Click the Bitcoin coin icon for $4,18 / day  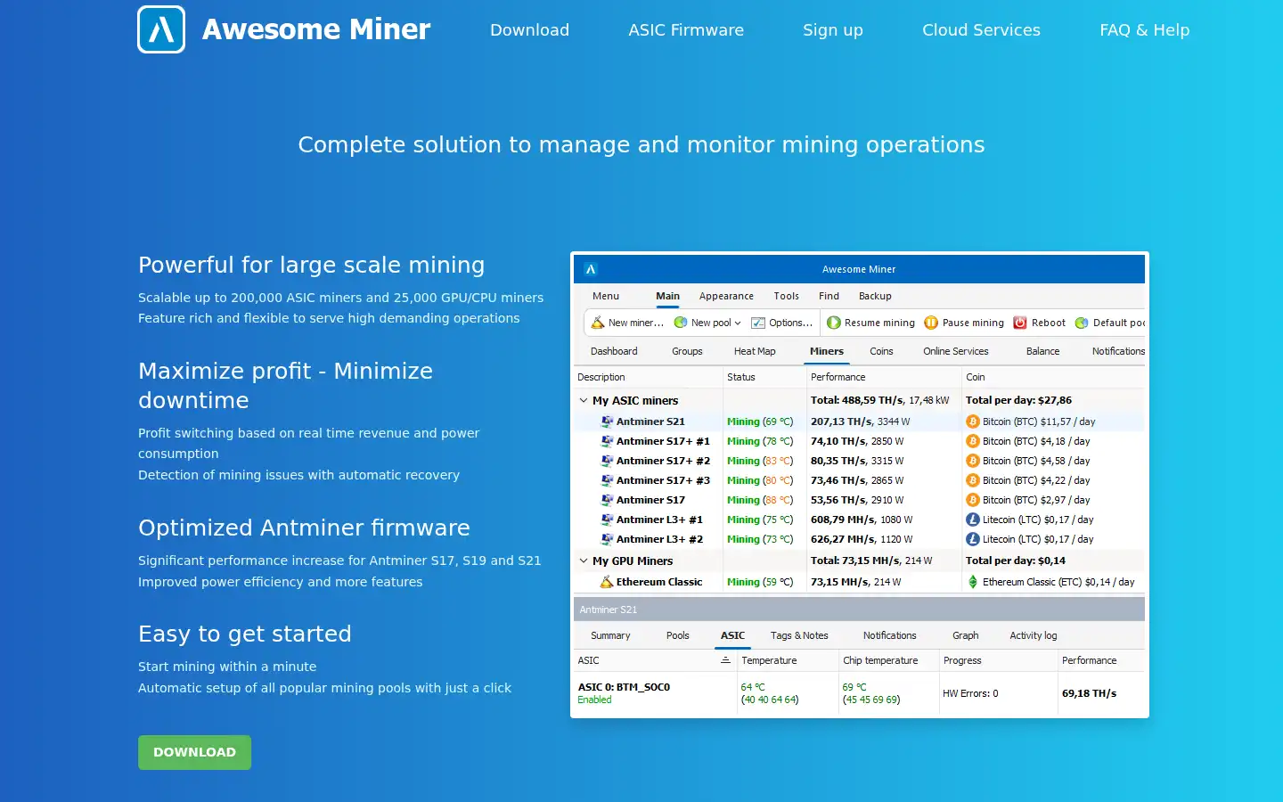click(973, 441)
